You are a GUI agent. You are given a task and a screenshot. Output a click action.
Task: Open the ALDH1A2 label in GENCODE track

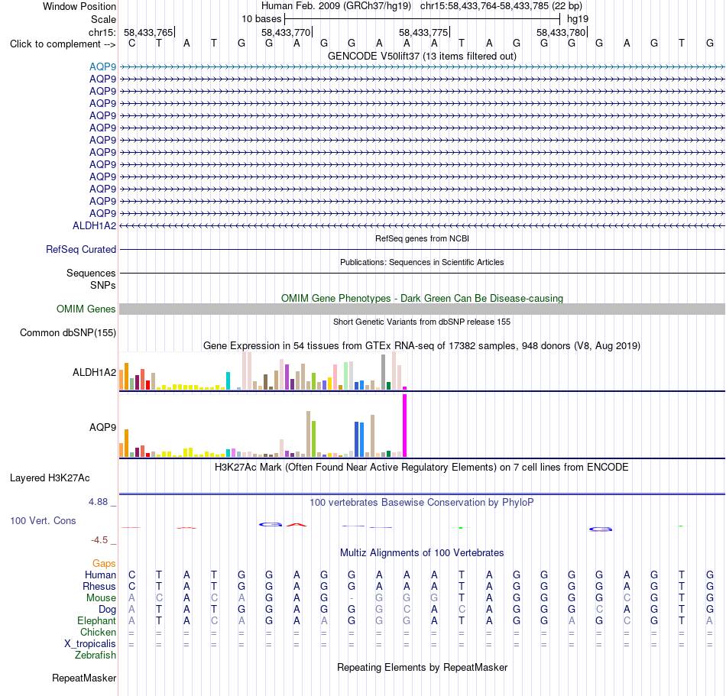[95, 226]
